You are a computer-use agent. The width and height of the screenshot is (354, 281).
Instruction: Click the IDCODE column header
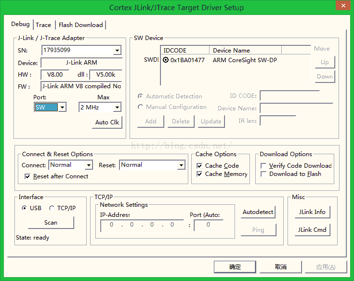click(x=185, y=50)
